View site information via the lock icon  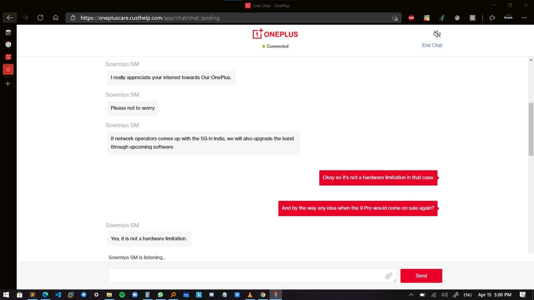[73, 18]
